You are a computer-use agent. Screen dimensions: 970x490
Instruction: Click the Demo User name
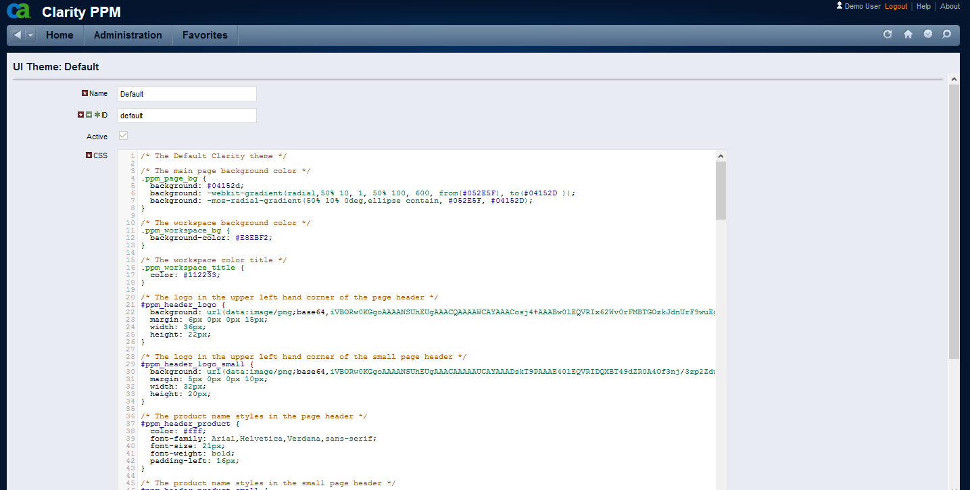pyautogui.click(x=863, y=6)
